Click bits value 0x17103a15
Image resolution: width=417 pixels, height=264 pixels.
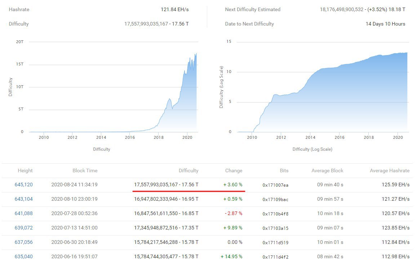pyautogui.click(x=275, y=228)
